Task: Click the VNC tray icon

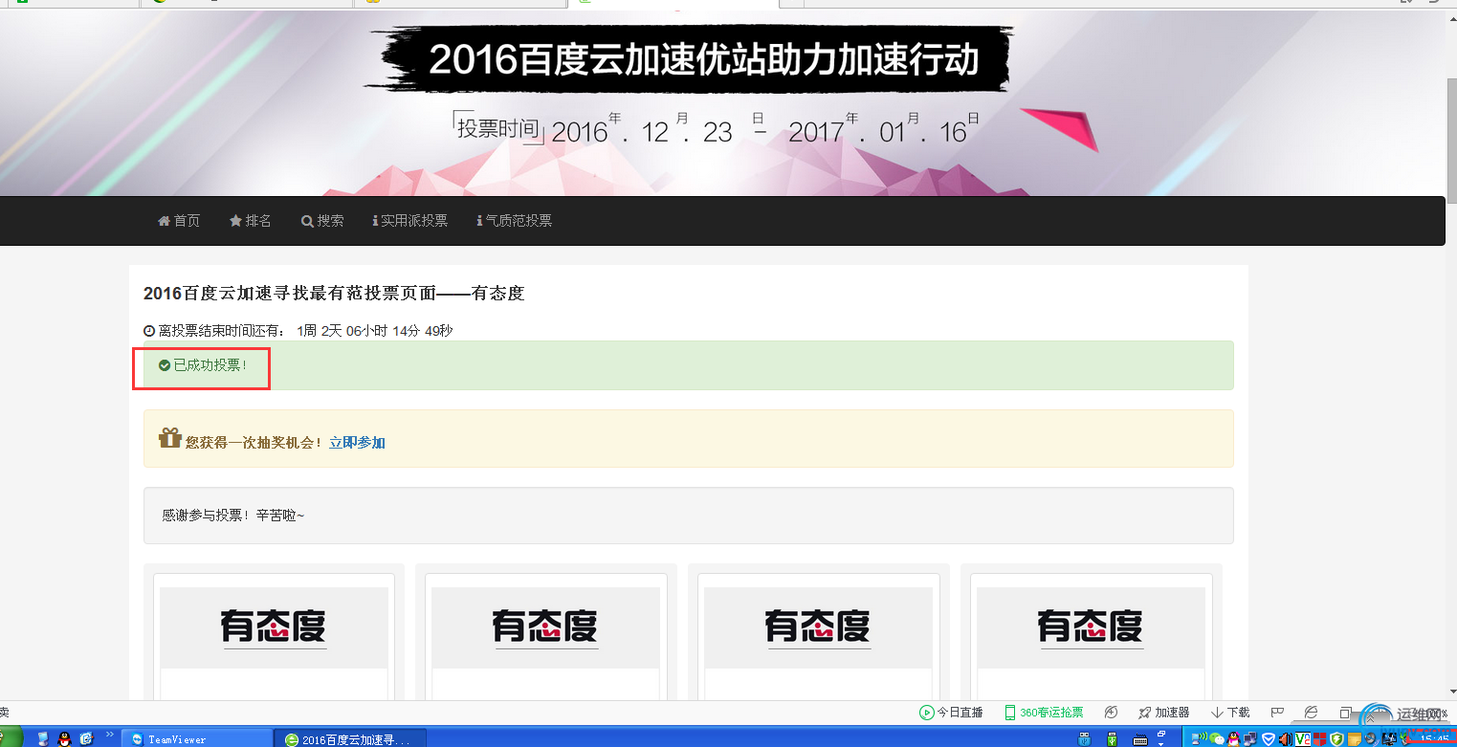Action: pyautogui.click(x=1302, y=739)
